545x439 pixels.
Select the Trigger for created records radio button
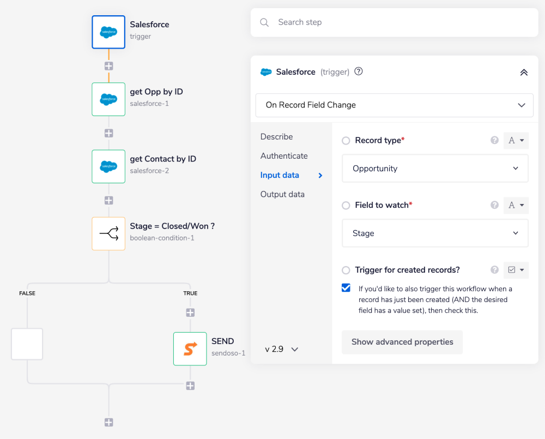346,270
